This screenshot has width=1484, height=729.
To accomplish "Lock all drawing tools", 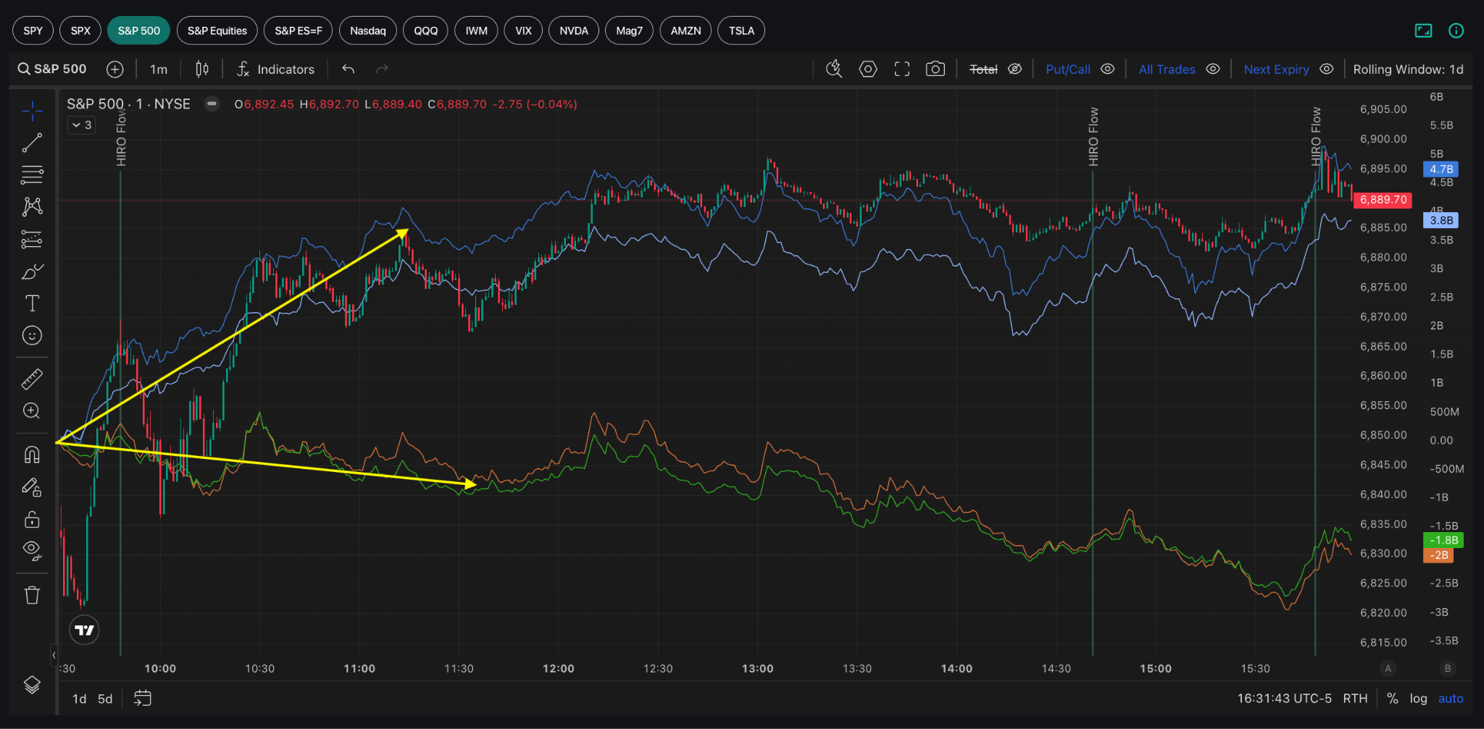I will [x=32, y=519].
